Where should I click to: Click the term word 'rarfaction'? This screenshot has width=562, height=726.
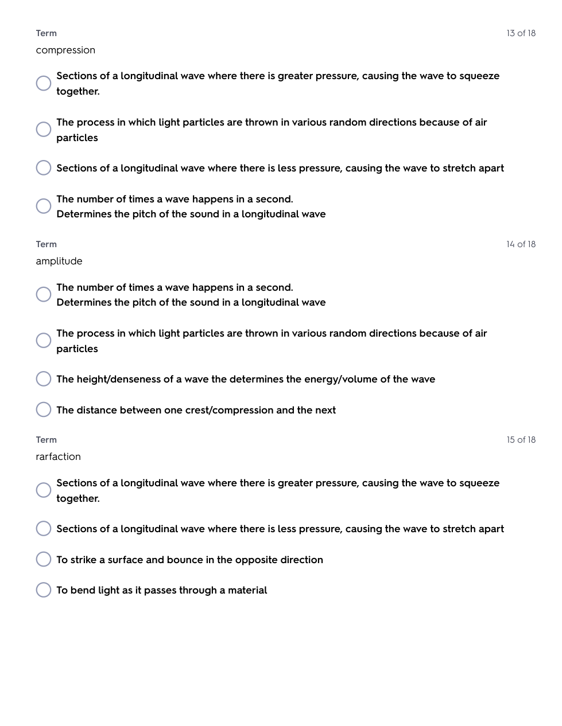click(59, 457)
